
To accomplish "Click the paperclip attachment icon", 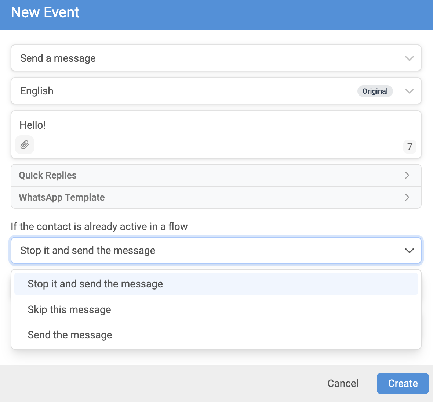I will pyautogui.click(x=25, y=145).
